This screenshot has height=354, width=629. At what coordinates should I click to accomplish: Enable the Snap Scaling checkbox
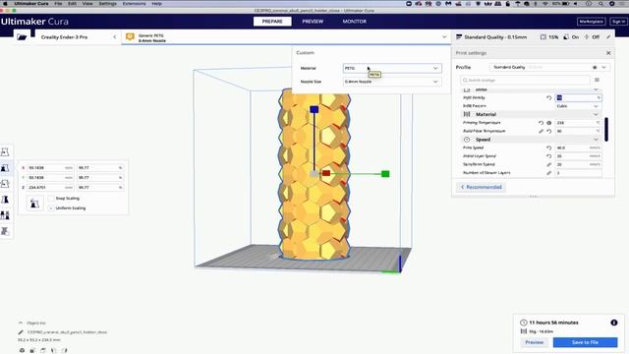coord(51,199)
